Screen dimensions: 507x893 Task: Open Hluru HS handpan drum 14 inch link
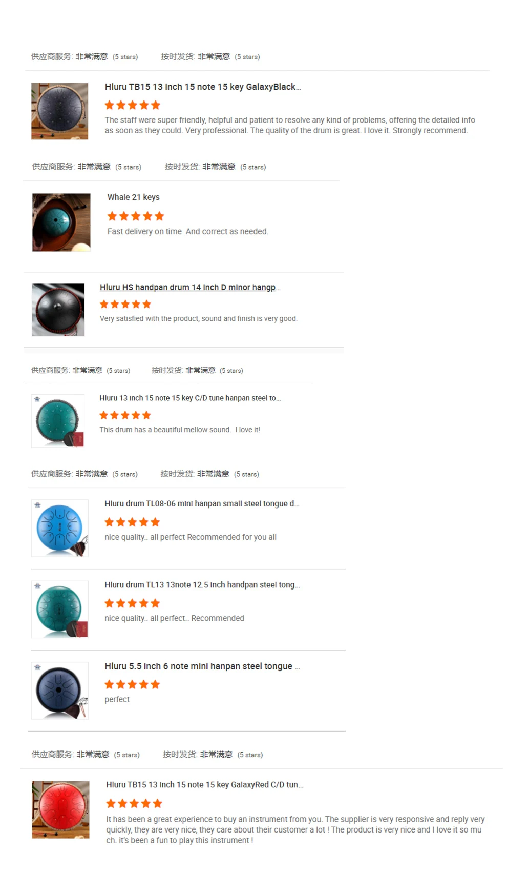190,287
